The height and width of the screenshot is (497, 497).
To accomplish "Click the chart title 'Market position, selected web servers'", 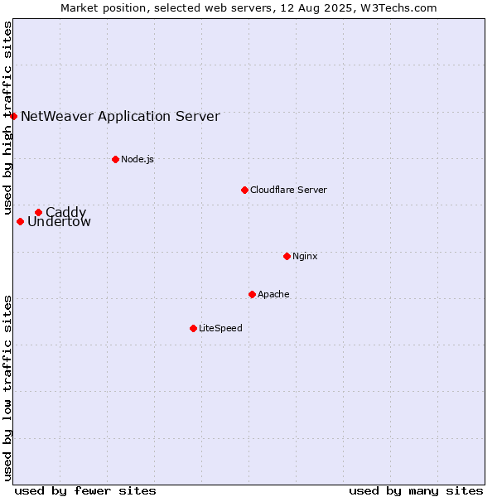I will point(166,8).
